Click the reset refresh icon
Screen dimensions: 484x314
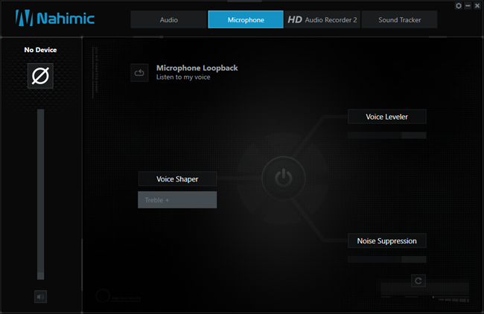click(418, 281)
